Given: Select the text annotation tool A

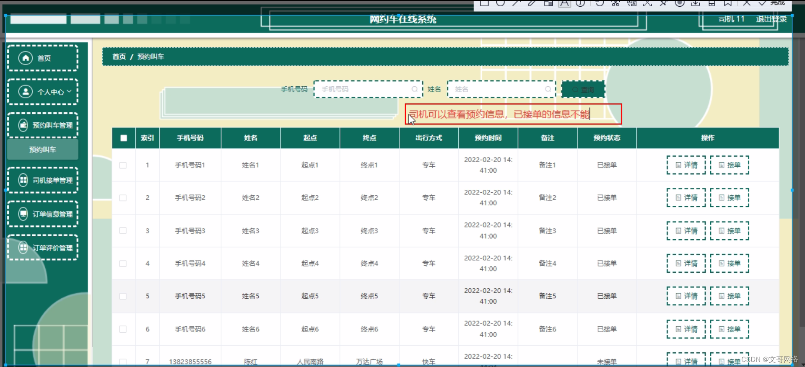Looking at the screenshot, I should click(x=565, y=3).
